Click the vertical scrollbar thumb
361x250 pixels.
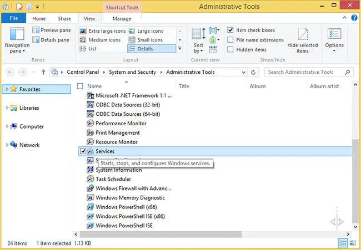[355, 180]
